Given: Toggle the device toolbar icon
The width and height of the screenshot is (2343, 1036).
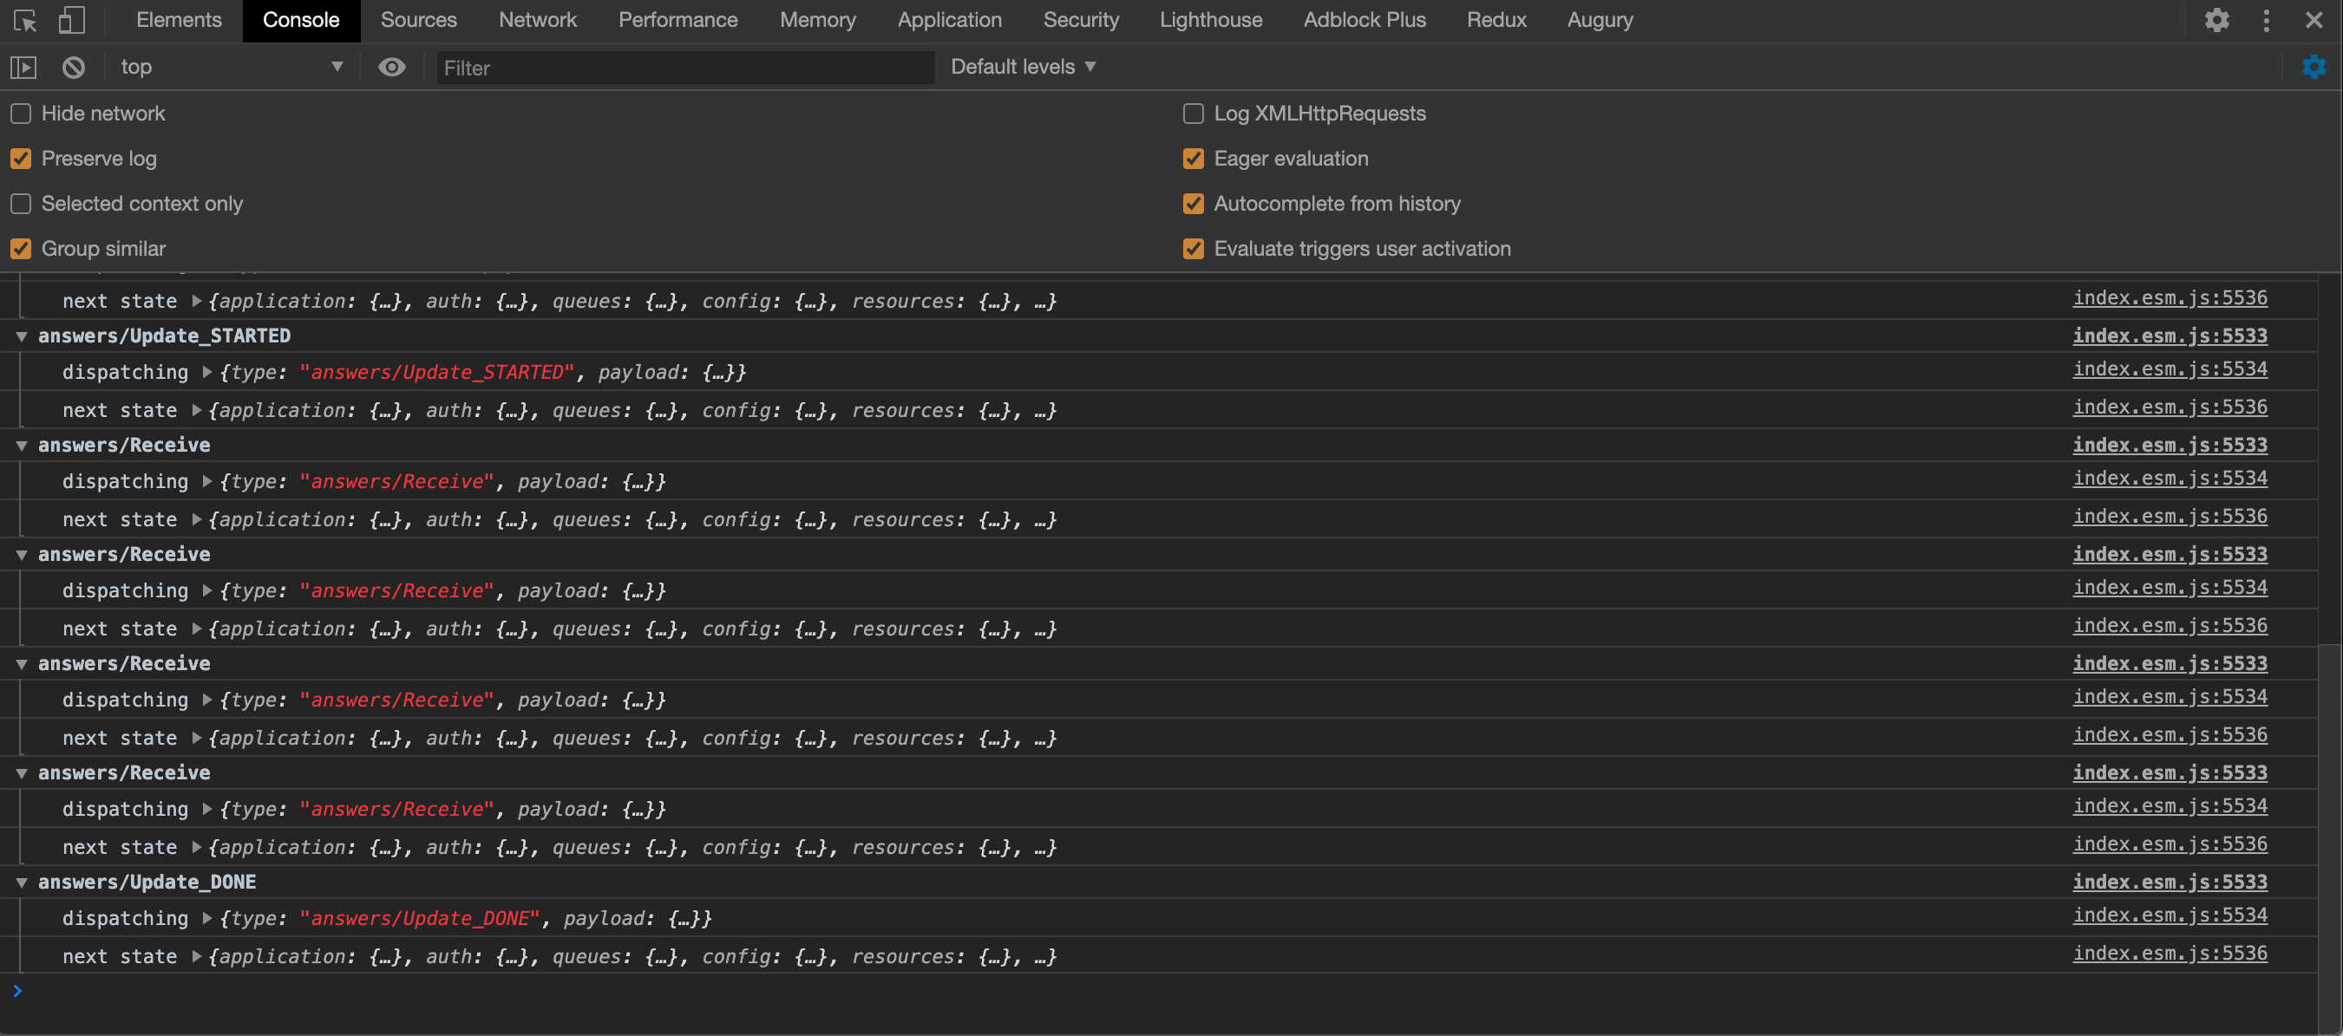Looking at the screenshot, I should click(x=71, y=20).
